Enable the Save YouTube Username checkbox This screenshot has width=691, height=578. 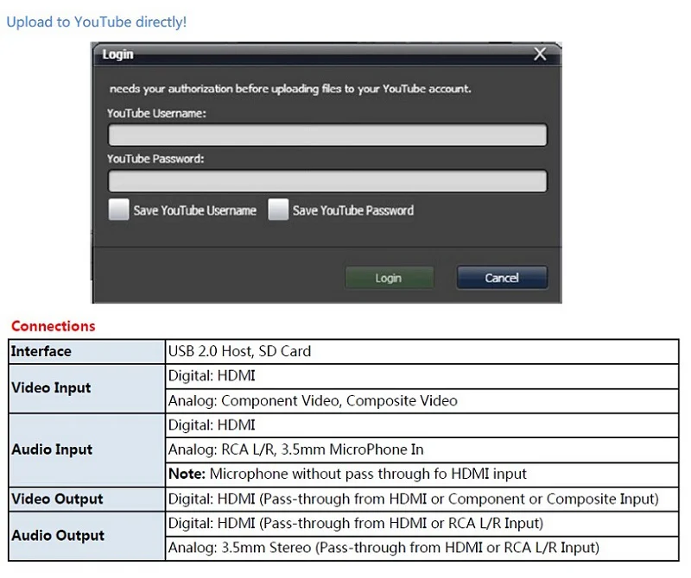tap(118, 209)
